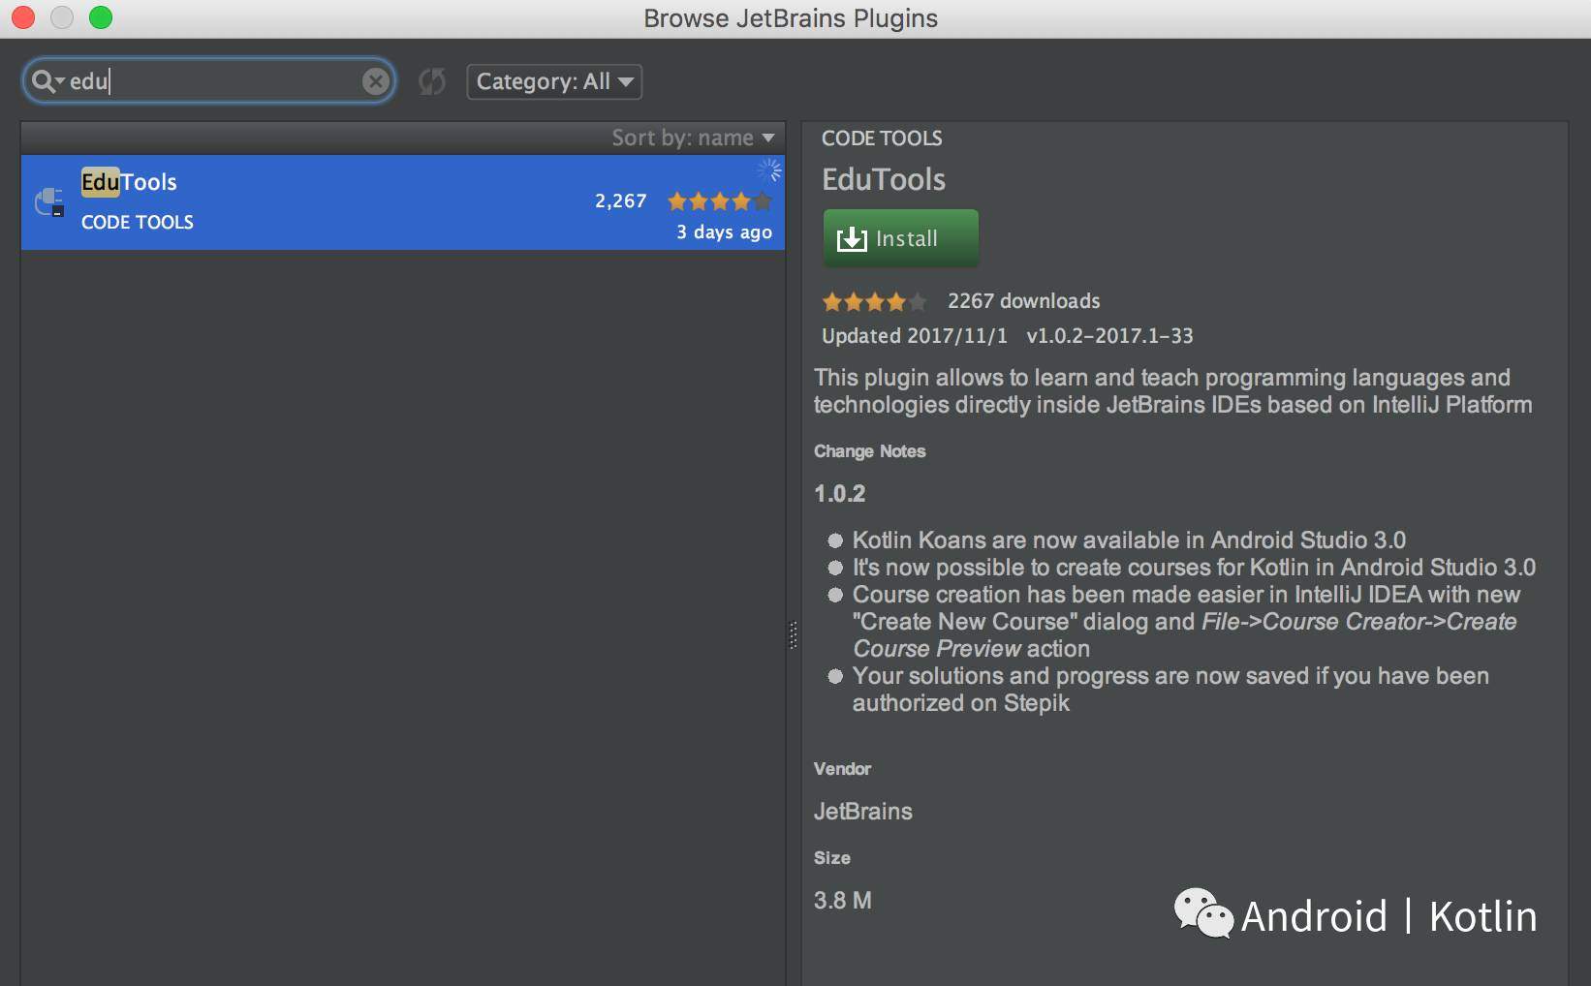This screenshot has height=986, width=1591.
Task: Select the EduTools plugin row title
Action: (x=129, y=182)
